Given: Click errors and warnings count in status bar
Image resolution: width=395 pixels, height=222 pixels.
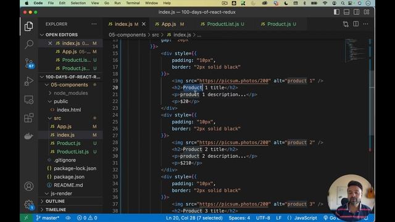Looking at the screenshot, I should (x=87, y=218).
